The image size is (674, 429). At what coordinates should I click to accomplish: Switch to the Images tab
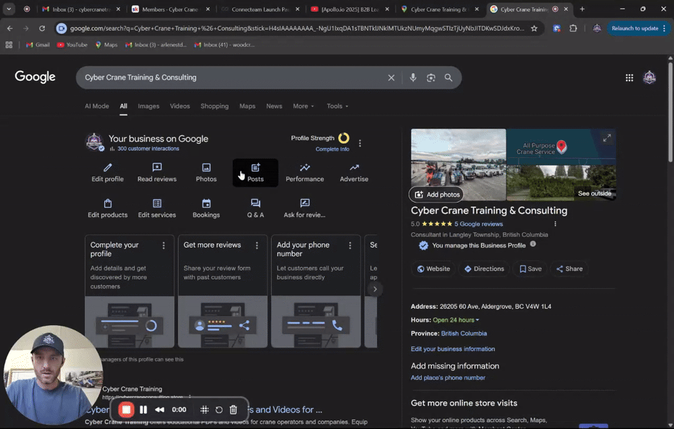click(x=148, y=106)
